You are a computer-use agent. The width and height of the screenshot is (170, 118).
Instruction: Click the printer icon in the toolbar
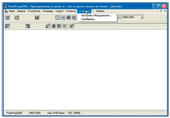point(68,18)
